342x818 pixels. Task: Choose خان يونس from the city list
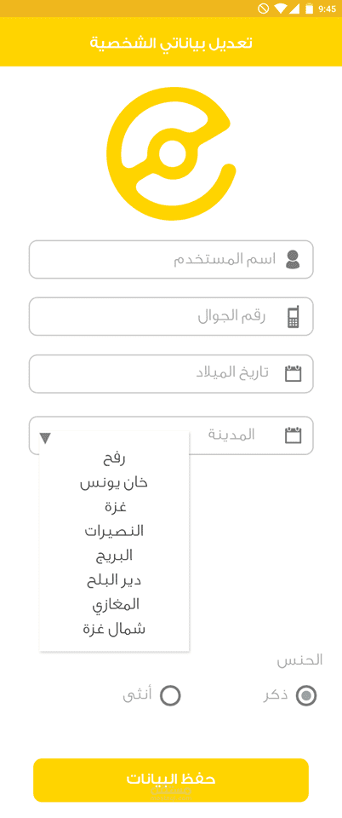click(x=114, y=483)
